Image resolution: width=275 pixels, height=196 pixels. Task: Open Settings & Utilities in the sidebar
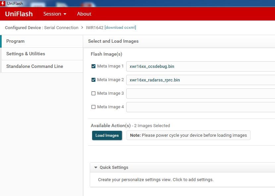click(x=42, y=54)
